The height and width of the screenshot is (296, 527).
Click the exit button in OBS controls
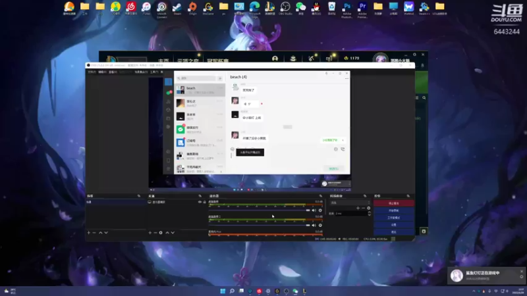(393, 232)
